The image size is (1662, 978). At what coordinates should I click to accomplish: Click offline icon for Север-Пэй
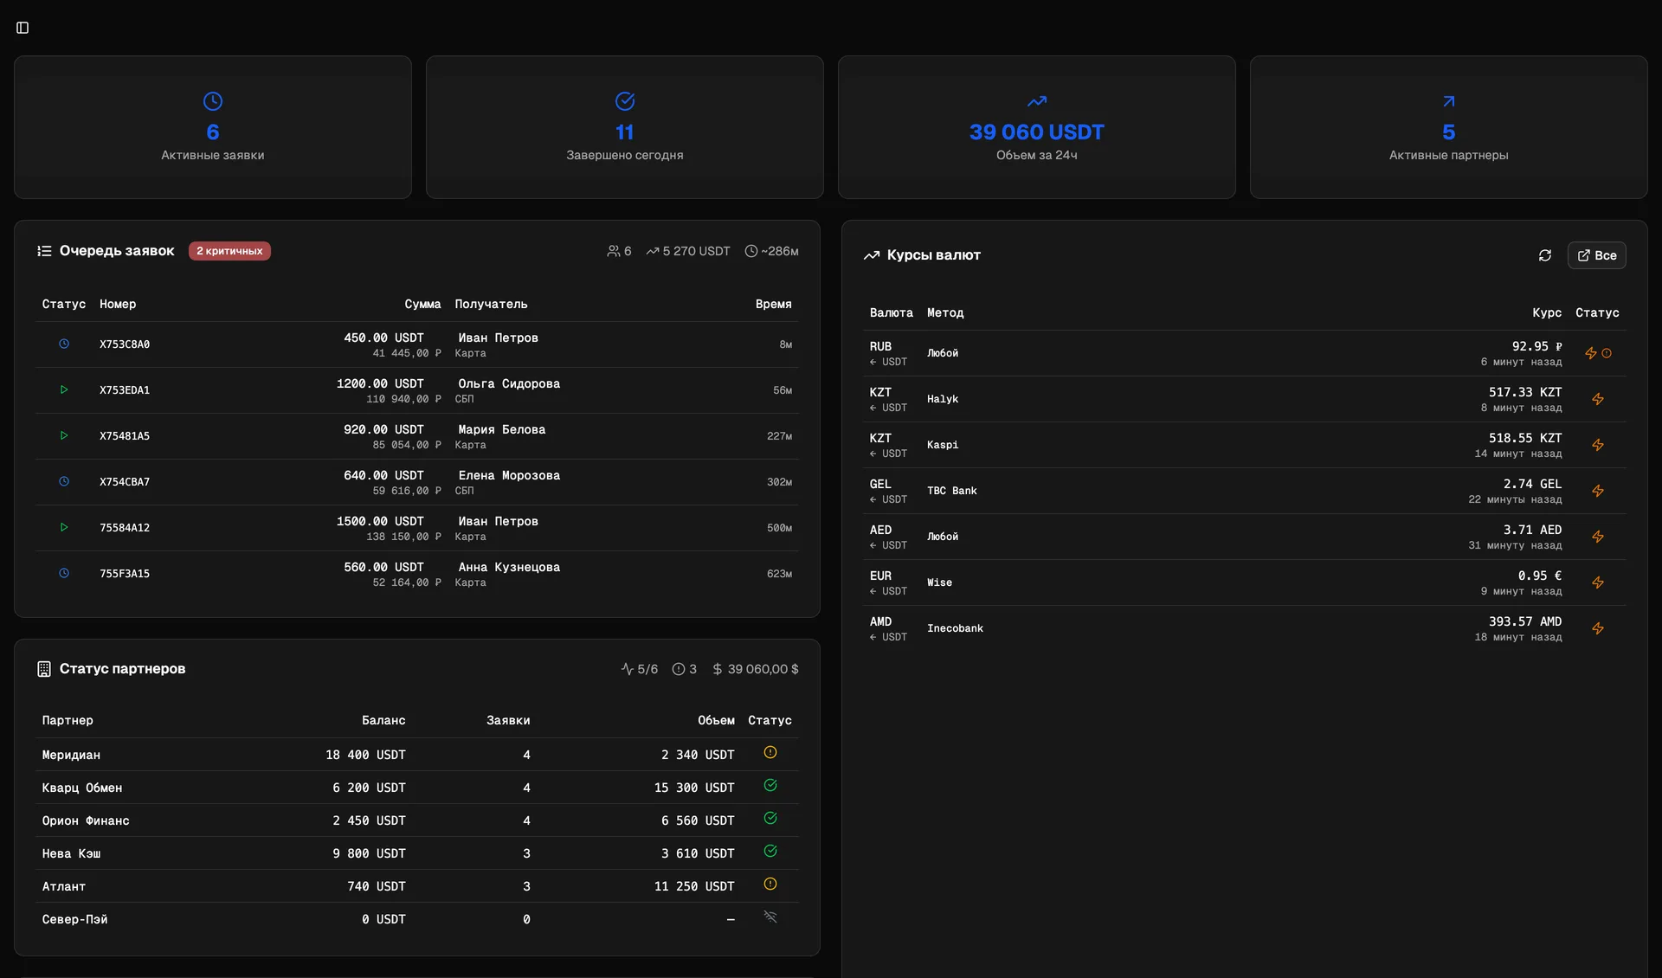(x=770, y=917)
